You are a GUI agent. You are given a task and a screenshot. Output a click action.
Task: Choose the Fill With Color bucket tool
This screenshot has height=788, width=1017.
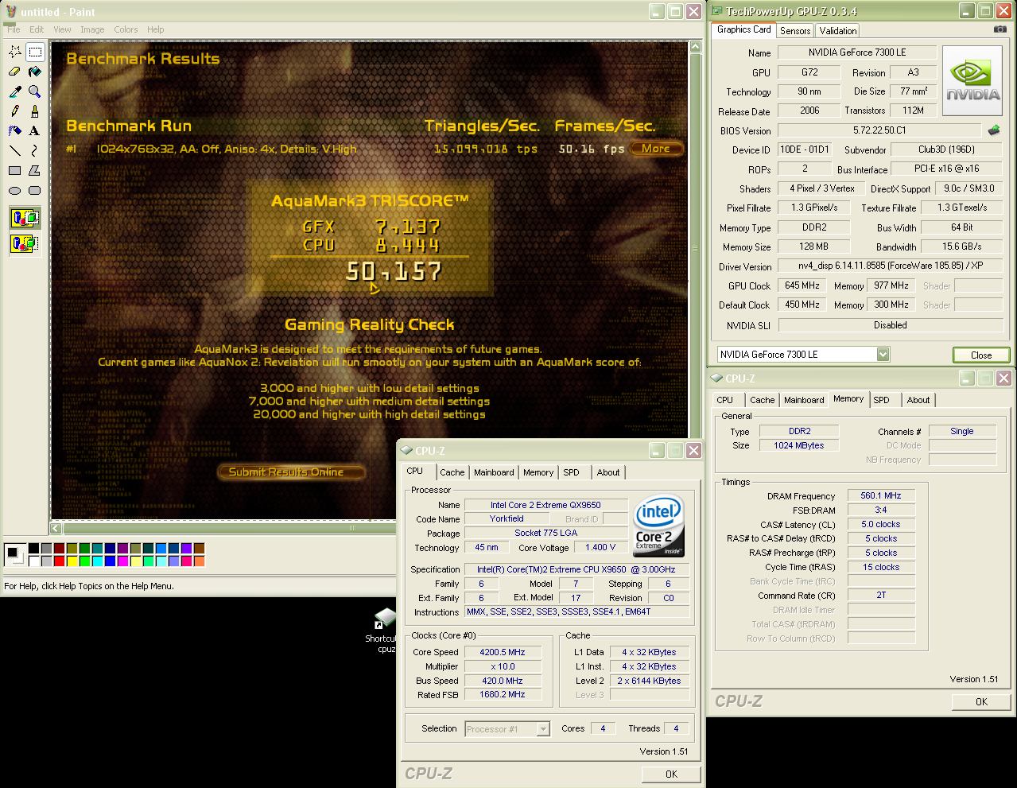pos(35,72)
